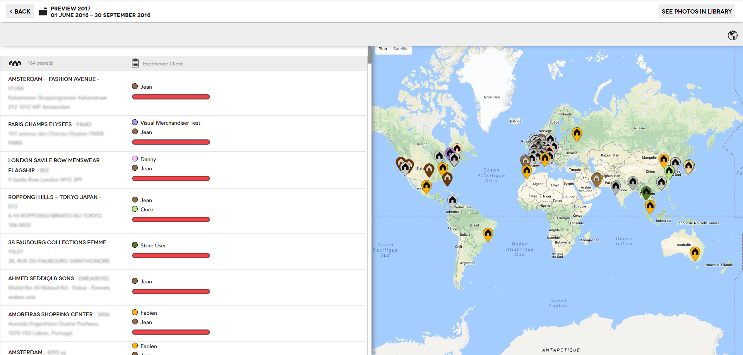This screenshot has width=743, height=355.
Task: Click the clipboard icon beside Expérience Client
Action: [x=135, y=63]
